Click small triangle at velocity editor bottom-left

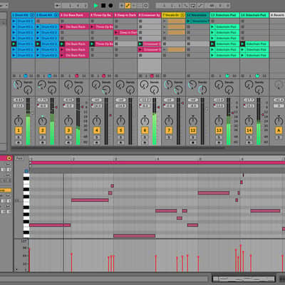(x=16, y=269)
